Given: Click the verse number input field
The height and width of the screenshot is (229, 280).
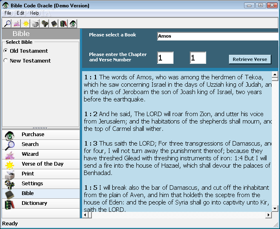Looking at the screenshot, I should [x=198, y=58].
